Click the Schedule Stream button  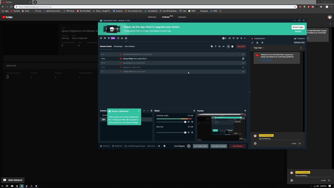point(219,146)
